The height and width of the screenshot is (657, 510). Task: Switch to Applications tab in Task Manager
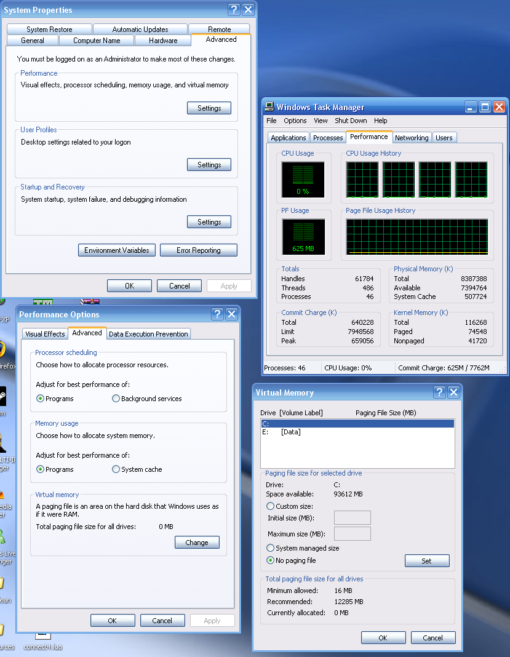pyautogui.click(x=289, y=138)
